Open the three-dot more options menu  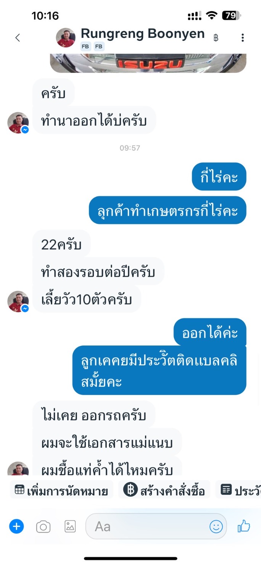[x=243, y=37]
